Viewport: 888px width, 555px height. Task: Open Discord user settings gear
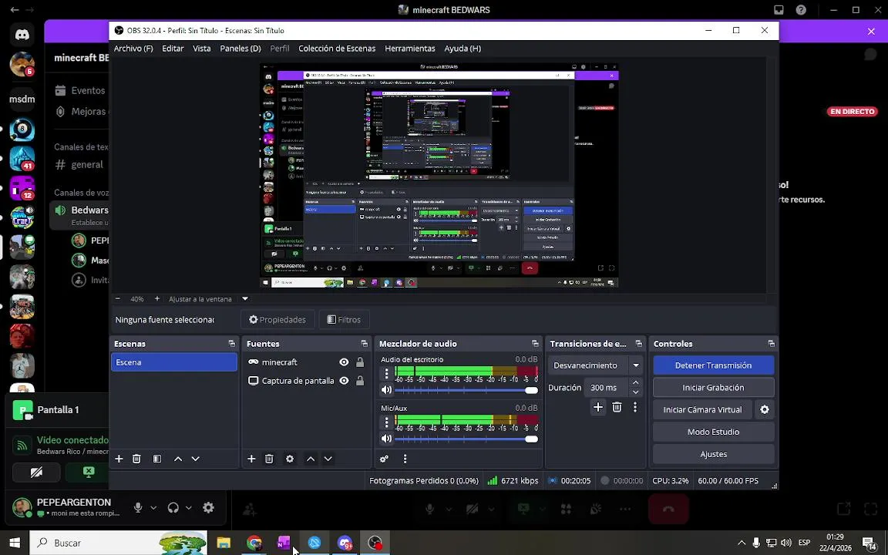pos(208,507)
